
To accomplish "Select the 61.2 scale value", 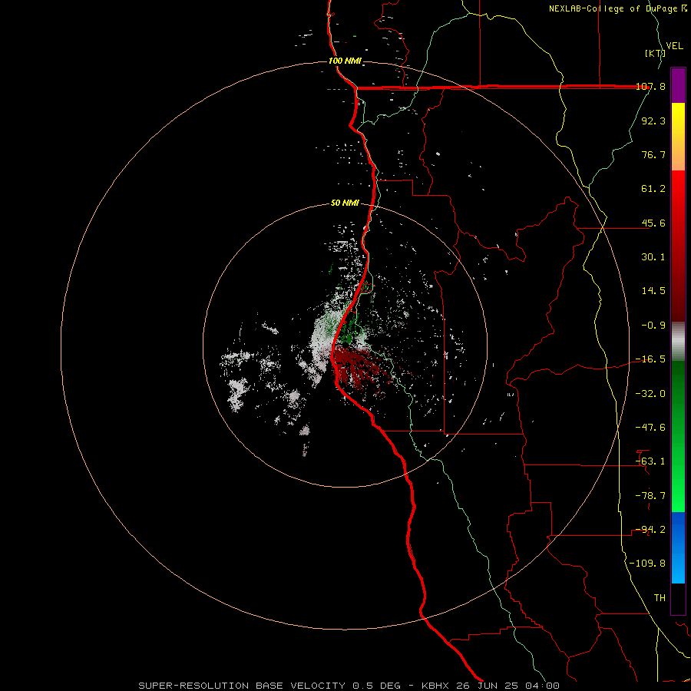I will [x=653, y=189].
